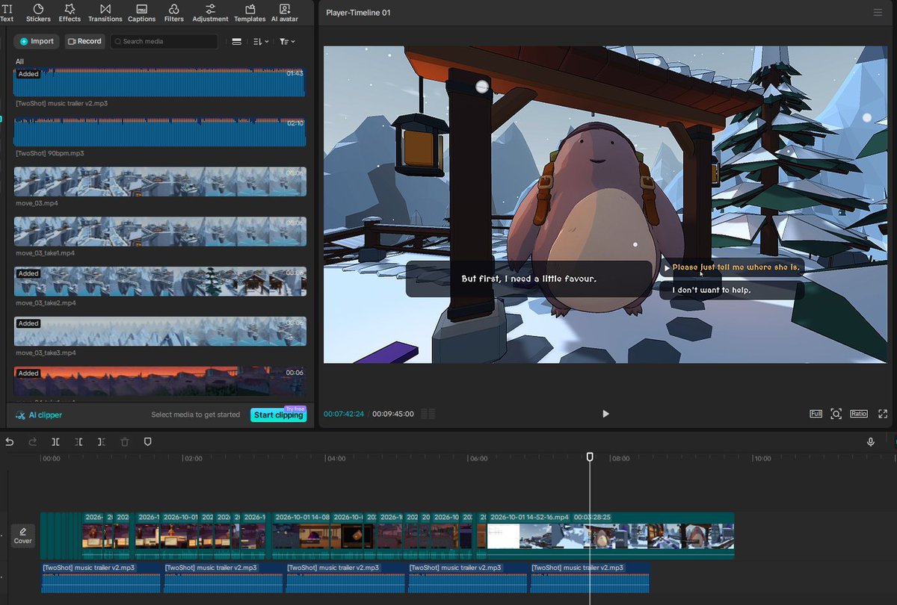Open the media filter dropdown
The image size is (897, 605).
click(287, 42)
